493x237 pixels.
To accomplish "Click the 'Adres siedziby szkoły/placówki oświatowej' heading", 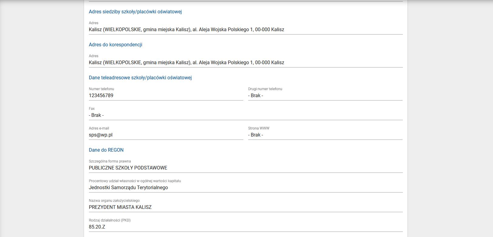I will tap(135, 12).
